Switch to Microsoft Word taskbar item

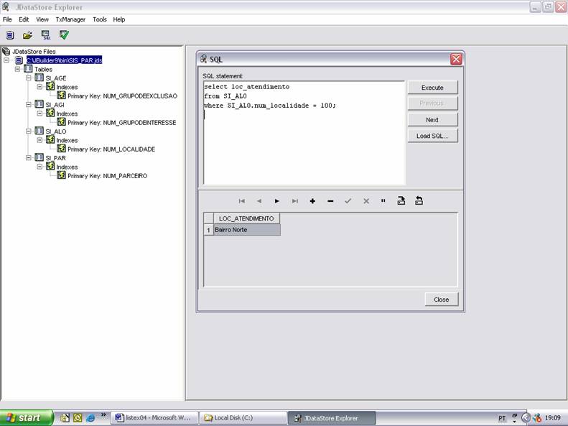(x=154, y=418)
